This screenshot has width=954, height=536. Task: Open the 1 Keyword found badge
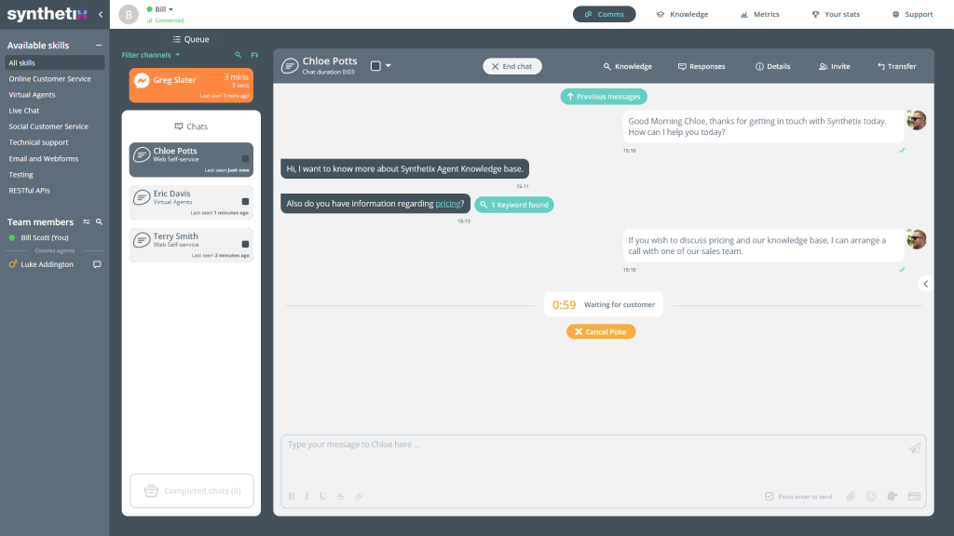point(514,205)
